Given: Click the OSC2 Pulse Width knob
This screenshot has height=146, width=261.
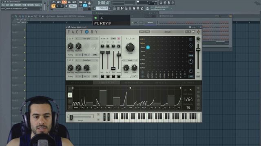Looking at the screenshot, I should [x=86, y=68].
